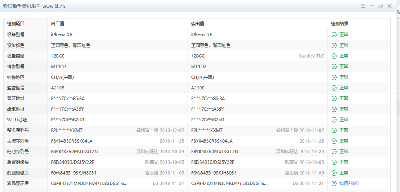This screenshot has width=400, height=192.
Task: Click green check icon in 前置摄像头 row
Action: coord(334,173)
